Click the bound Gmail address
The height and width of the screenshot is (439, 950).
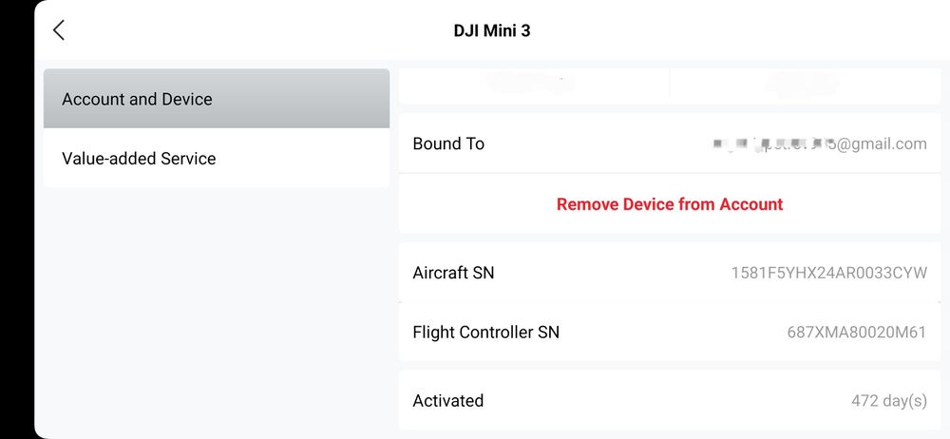pos(819,144)
